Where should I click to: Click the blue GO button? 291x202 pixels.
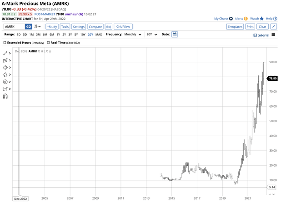click(28, 27)
